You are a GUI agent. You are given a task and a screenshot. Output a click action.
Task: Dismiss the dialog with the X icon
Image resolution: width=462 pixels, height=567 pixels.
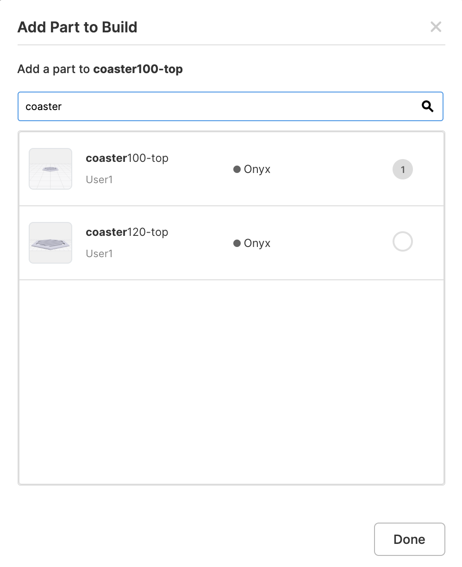tap(436, 27)
